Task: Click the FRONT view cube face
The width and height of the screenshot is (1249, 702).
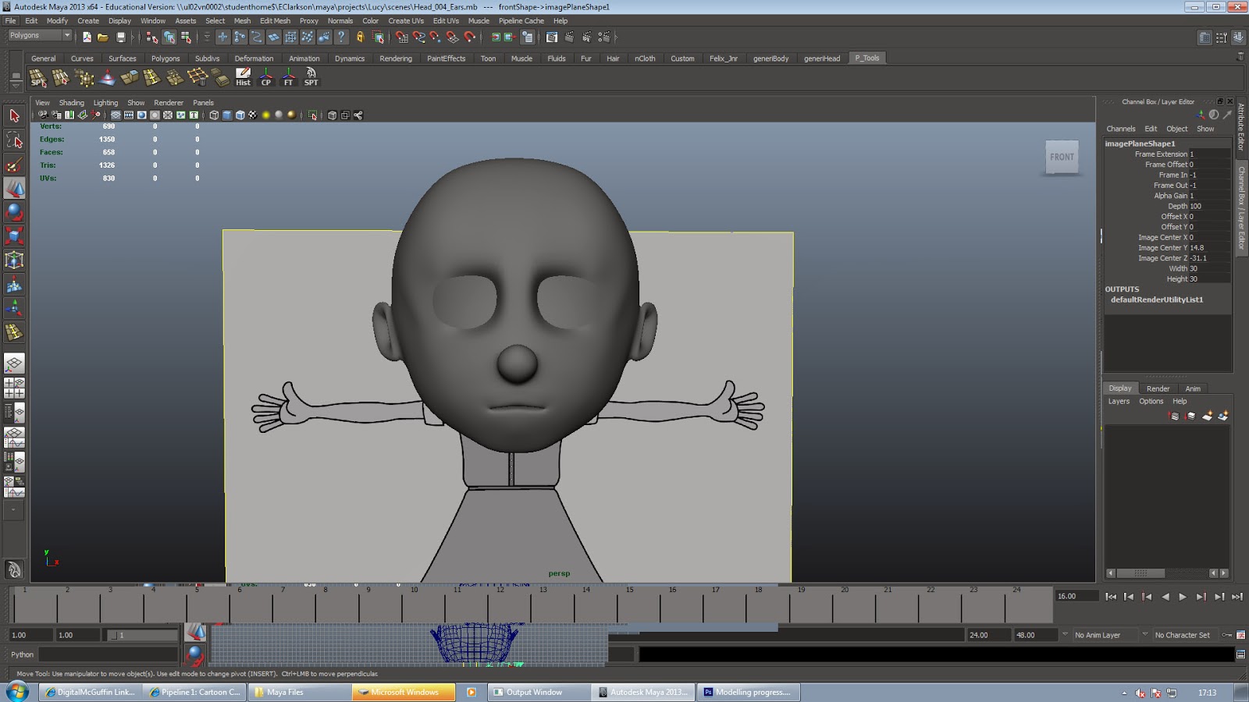Action: [x=1062, y=158]
